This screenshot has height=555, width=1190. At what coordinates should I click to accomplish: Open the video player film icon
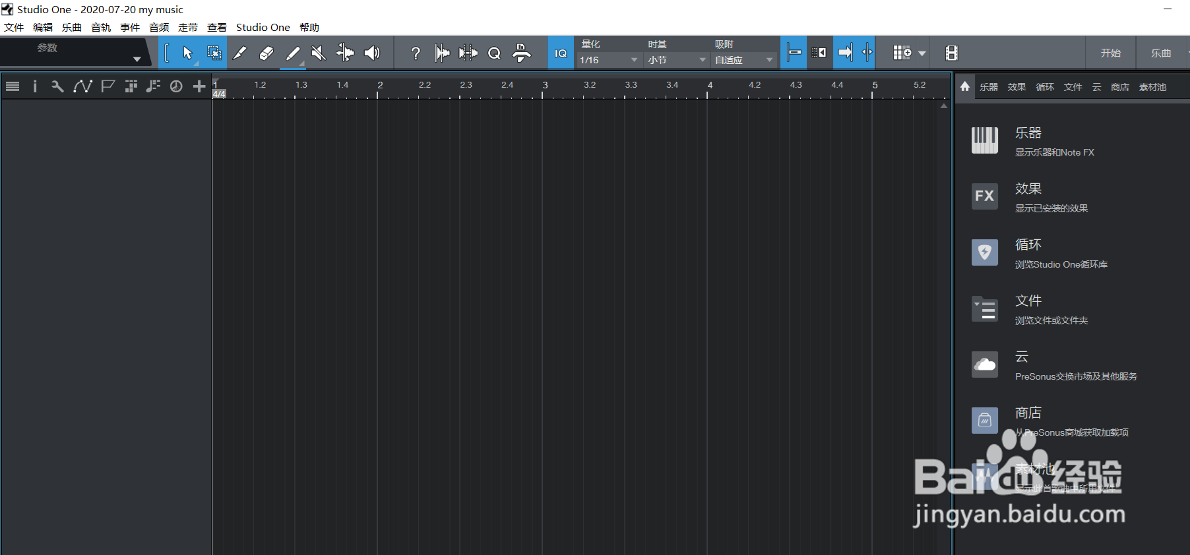pos(951,53)
